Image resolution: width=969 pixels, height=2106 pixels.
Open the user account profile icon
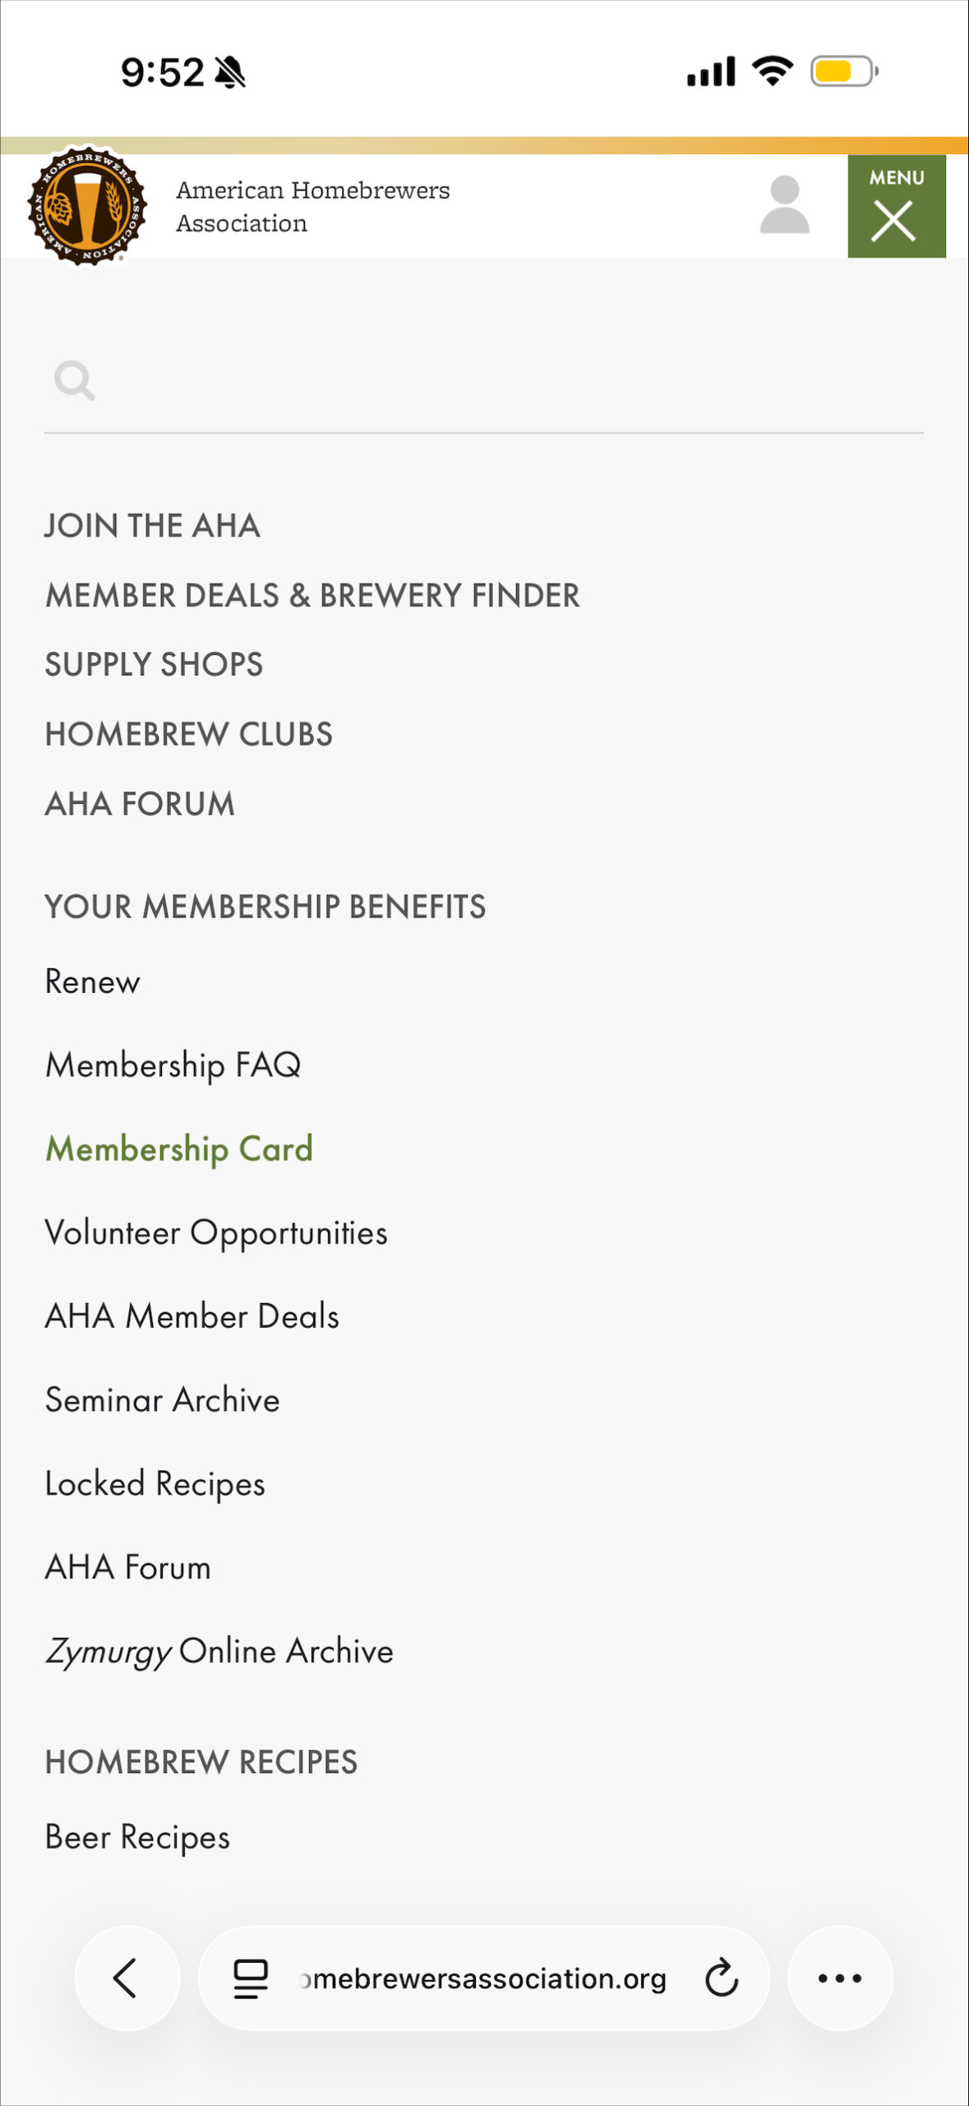pyautogui.click(x=784, y=206)
